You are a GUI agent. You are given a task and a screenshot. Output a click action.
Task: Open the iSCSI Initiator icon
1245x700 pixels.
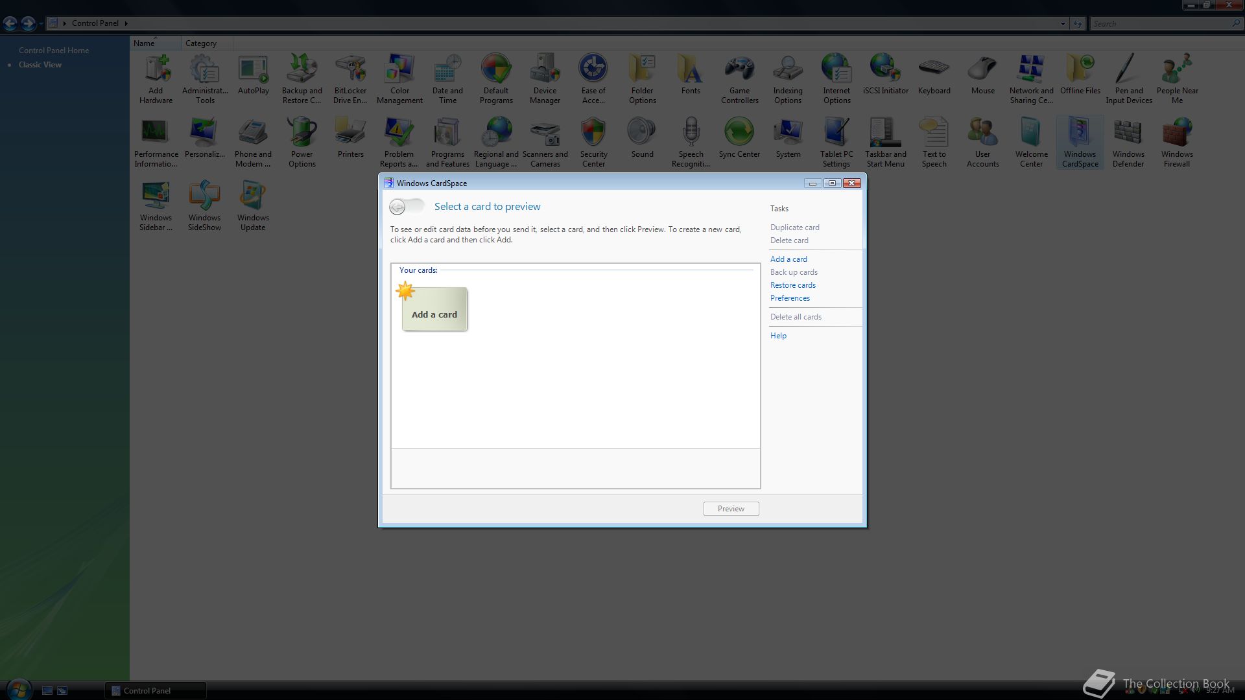pyautogui.click(x=886, y=75)
